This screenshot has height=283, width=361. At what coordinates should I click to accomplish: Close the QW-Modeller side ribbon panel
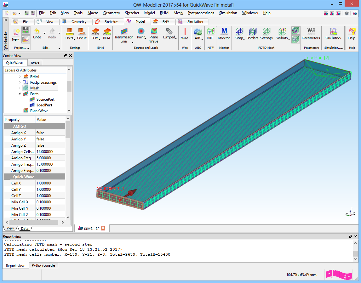6,20
